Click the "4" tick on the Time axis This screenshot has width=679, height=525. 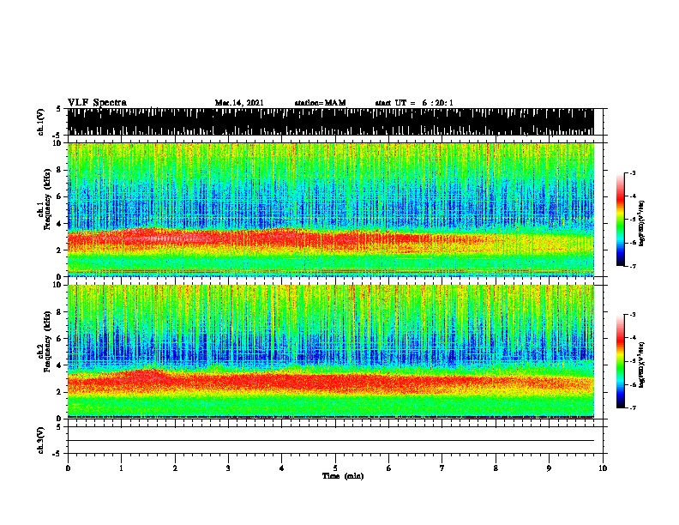tap(282, 468)
